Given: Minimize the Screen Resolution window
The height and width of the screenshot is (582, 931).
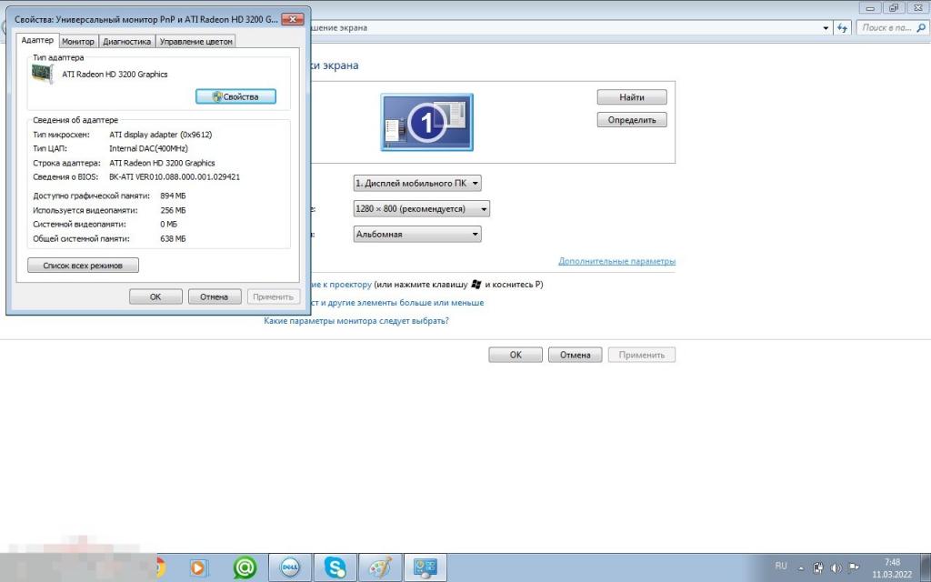Looking at the screenshot, I should pyautogui.click(x=870, y=8).
